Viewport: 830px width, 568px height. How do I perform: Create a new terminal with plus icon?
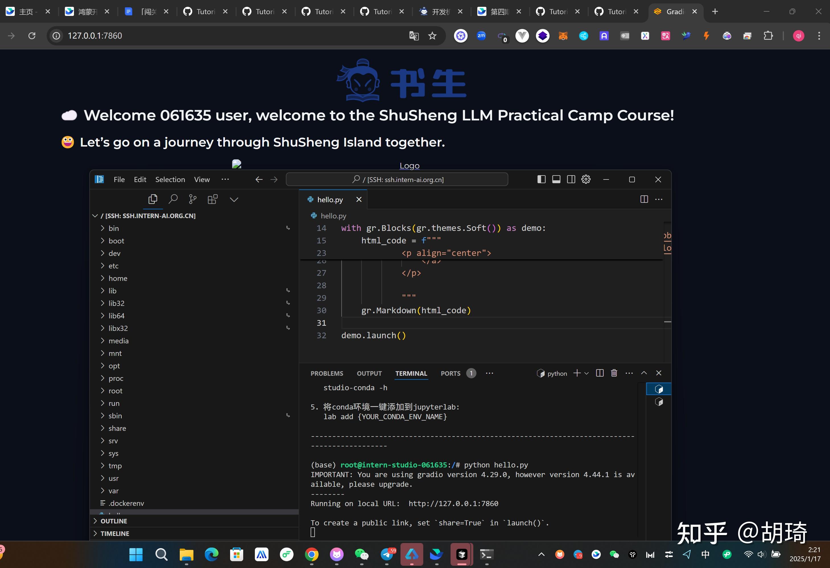[x=577, y=373]
